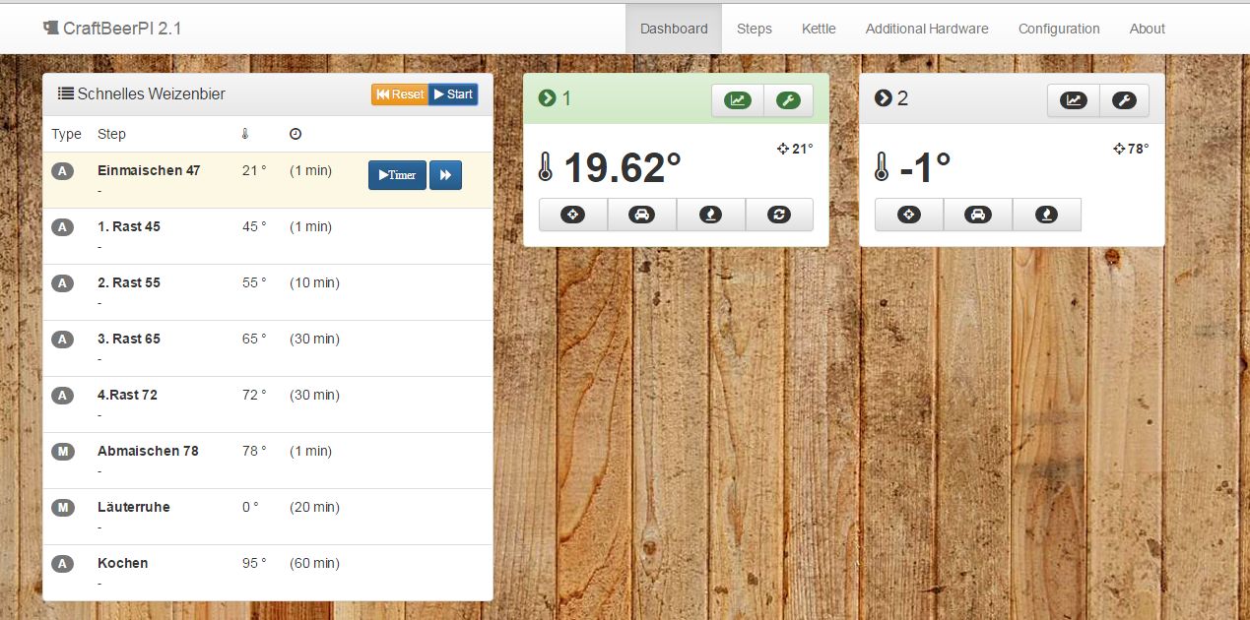The height and width of the screenshot is (620, 1250).
Task: Toggle kettle 1 automatic mode car button
Action: point(641,215)
